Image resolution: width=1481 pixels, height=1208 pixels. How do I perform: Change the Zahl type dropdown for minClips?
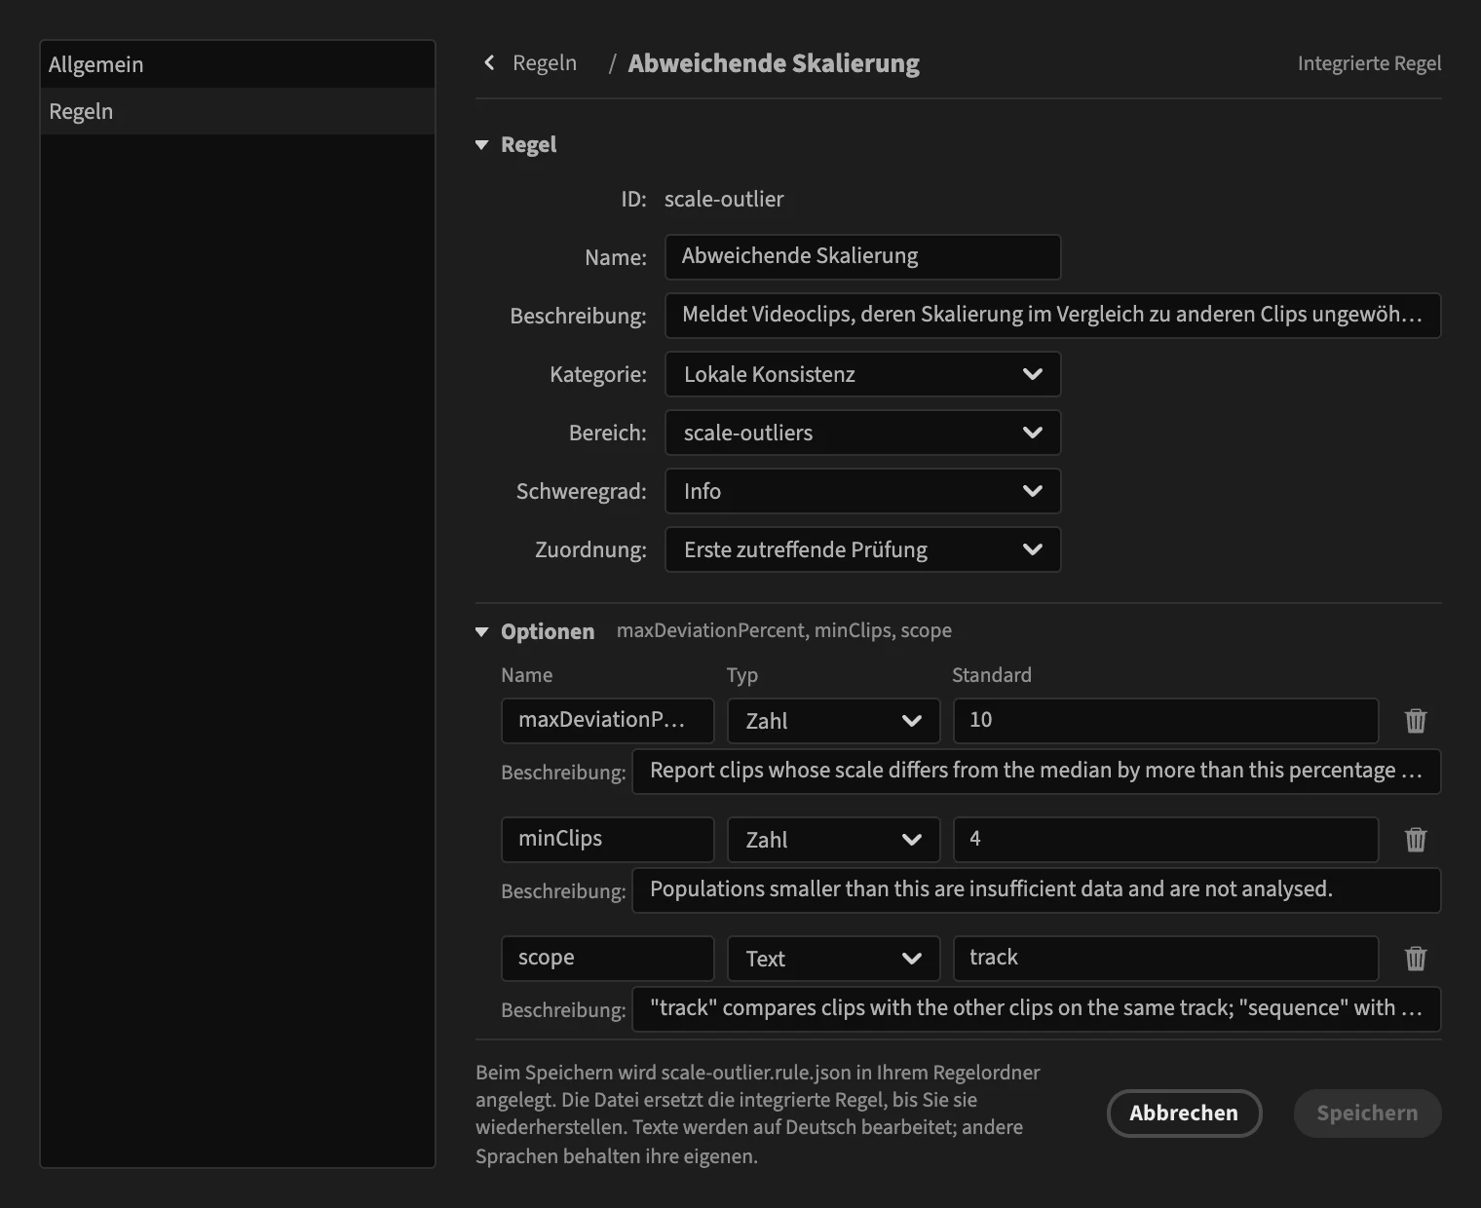tap(833, 840)
